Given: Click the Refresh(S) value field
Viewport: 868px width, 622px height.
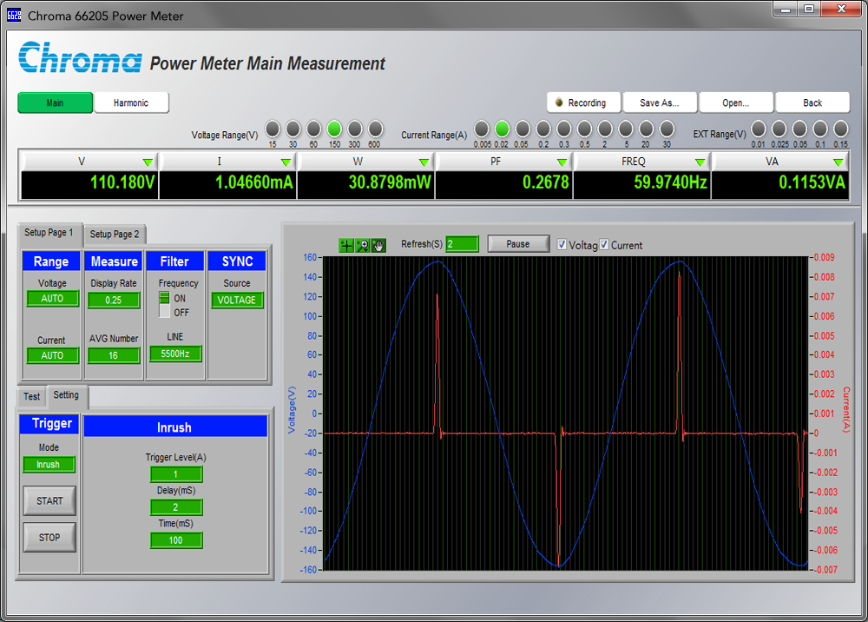Looking at the screenshot, I should point(462,244).
